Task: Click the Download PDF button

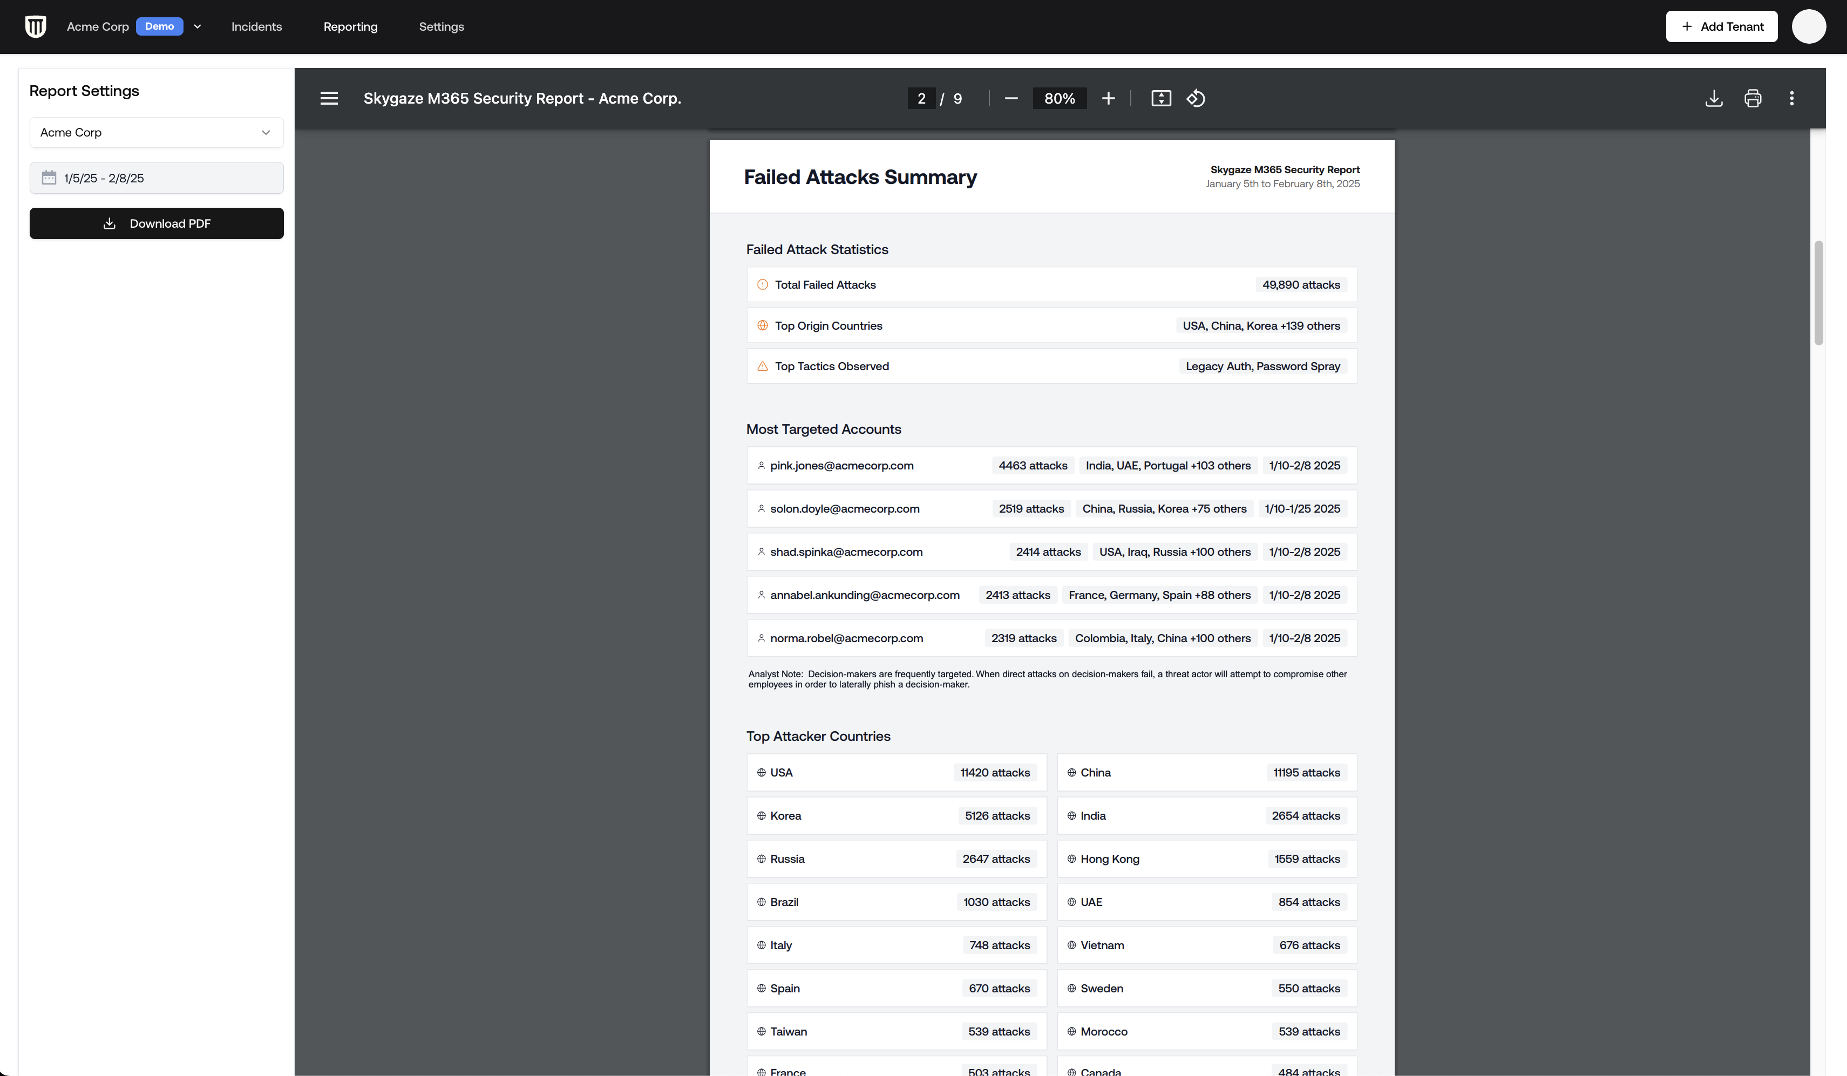Action: pyautogui.click(x=156, y=223)
